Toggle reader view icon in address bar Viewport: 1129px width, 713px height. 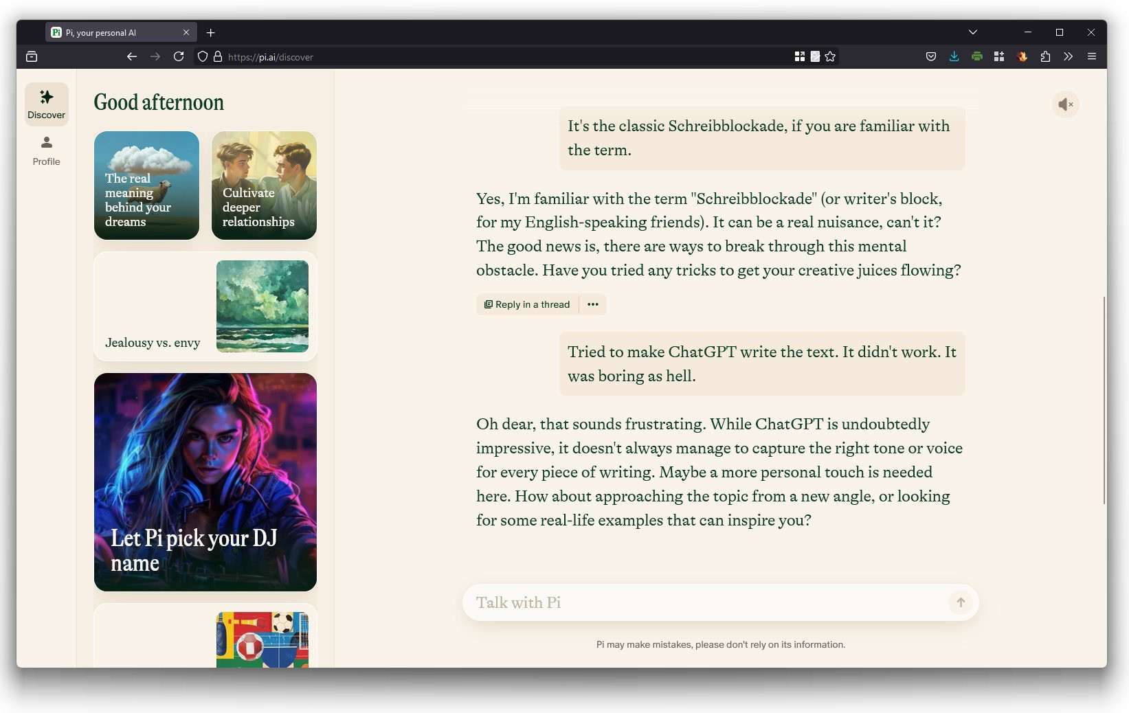pyautogui.click(x=815, y=57)
